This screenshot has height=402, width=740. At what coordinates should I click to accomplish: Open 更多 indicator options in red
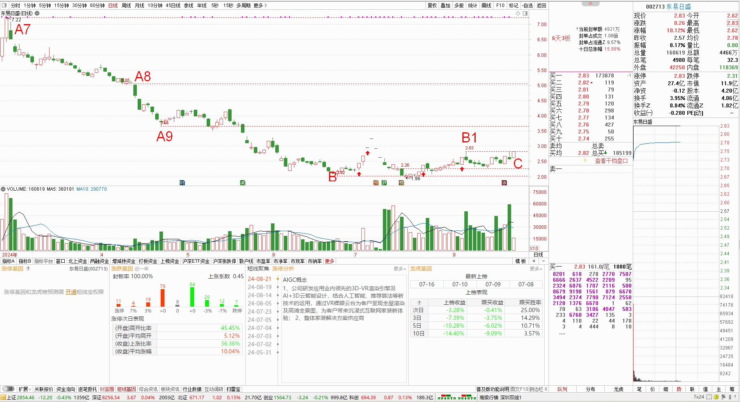(x=329, y=261)
